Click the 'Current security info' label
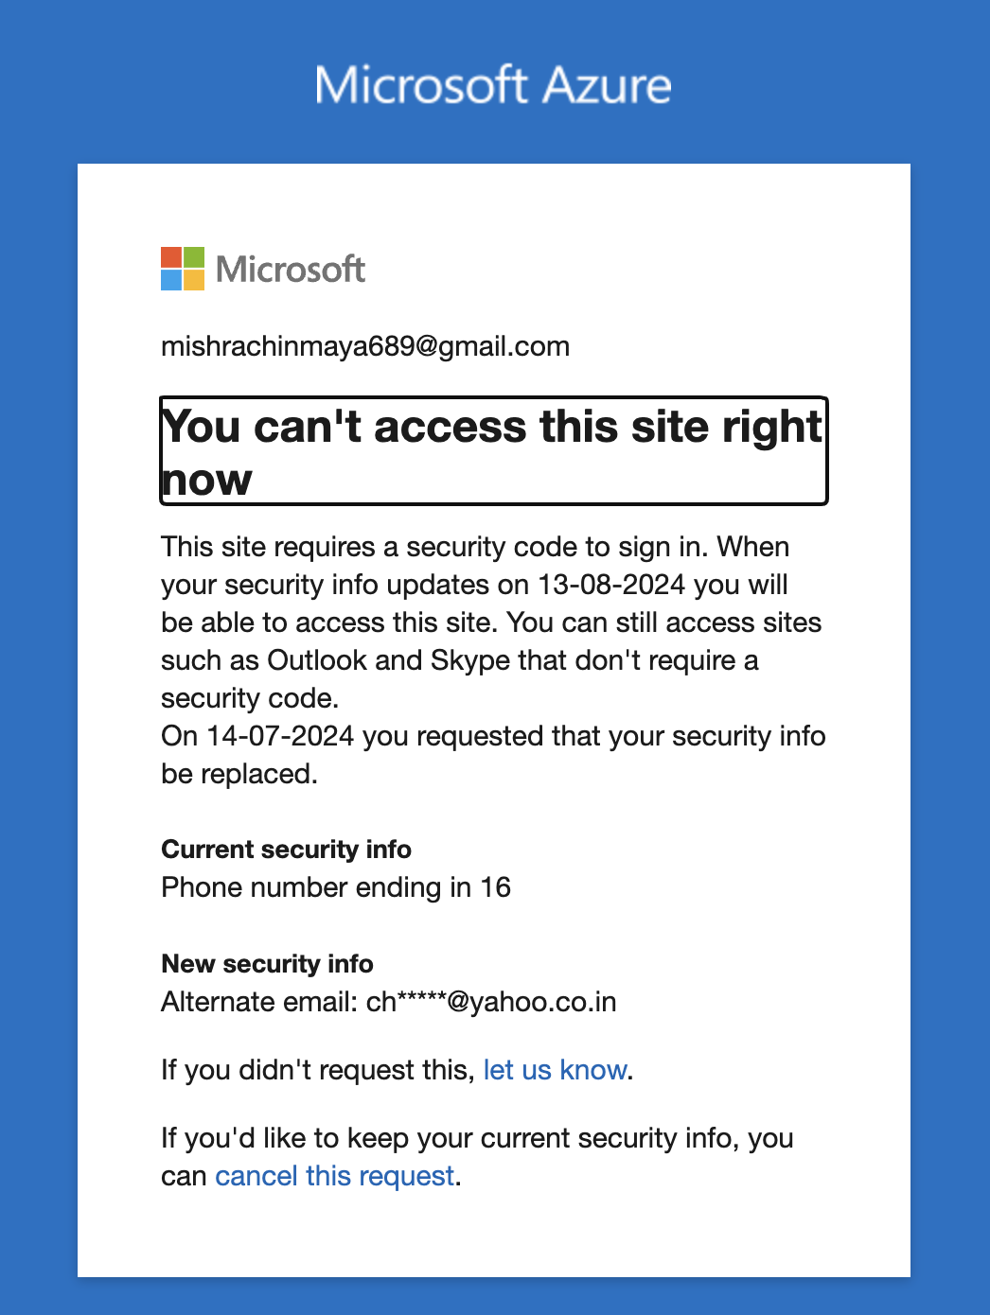990x1315 pixels. (286, 850)
